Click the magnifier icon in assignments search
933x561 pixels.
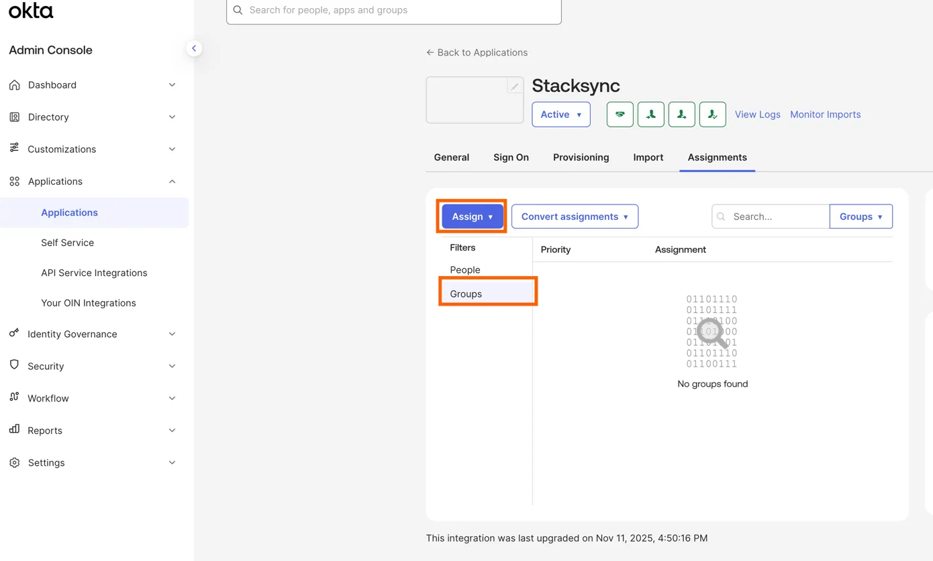(722, 216)
